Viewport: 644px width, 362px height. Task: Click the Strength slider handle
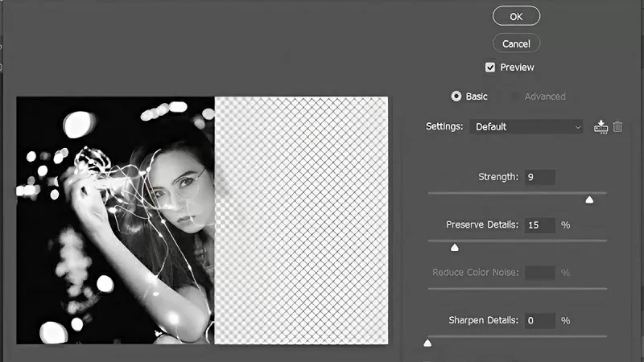[x=589, y=199]
